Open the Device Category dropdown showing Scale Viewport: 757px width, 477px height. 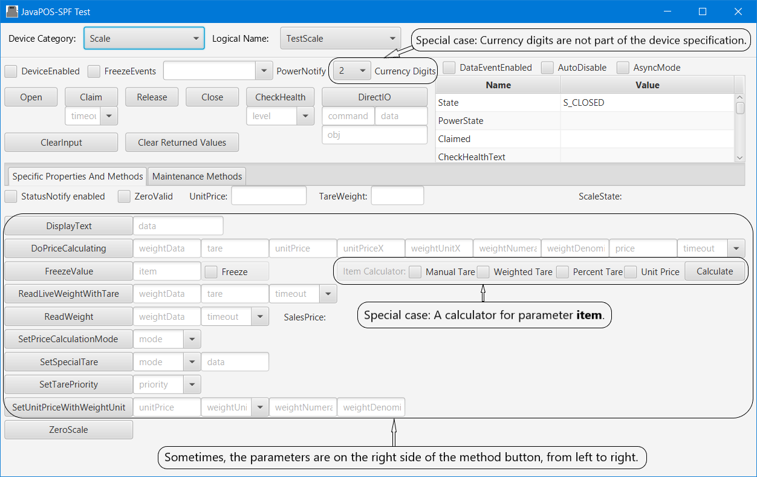click(x=144, y=38)
